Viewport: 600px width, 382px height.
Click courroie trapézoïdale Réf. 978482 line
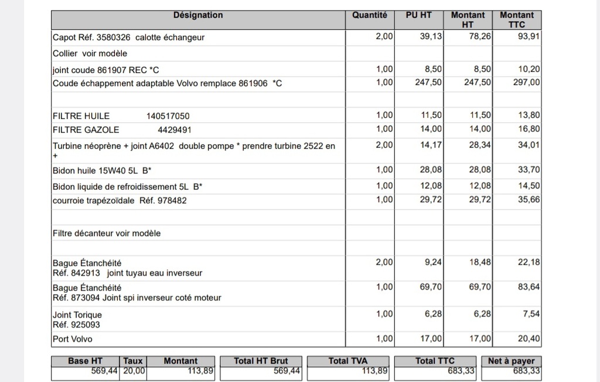(120, 200)
